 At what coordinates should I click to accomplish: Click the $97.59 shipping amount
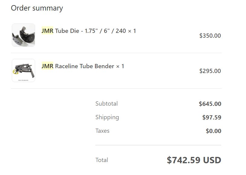coord(212,117)
